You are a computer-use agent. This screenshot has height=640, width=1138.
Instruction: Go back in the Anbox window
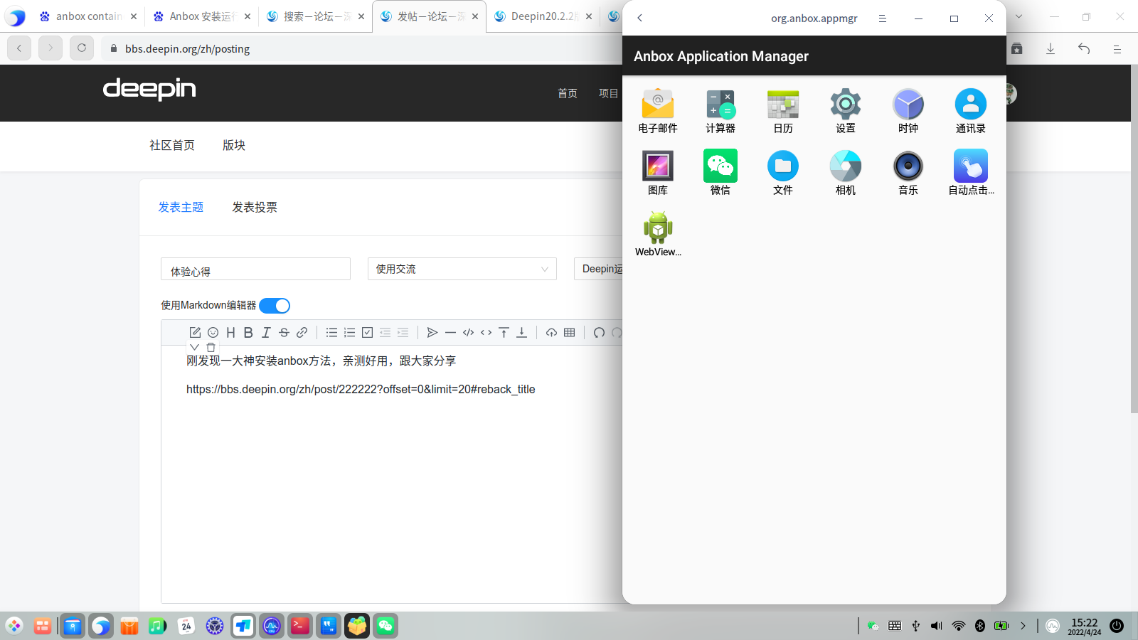click(640, 18)
